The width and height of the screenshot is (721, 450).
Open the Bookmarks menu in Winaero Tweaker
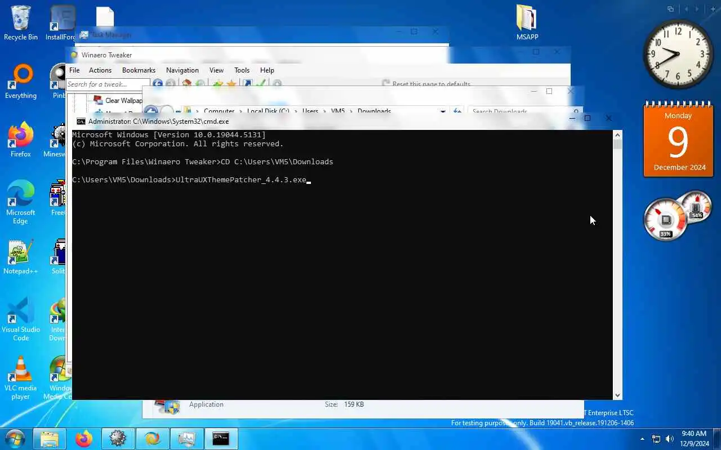point(139,70)
